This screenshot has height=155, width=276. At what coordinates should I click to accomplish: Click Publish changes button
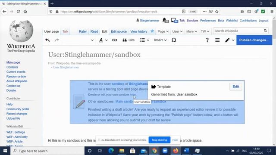tap(254, 40)
